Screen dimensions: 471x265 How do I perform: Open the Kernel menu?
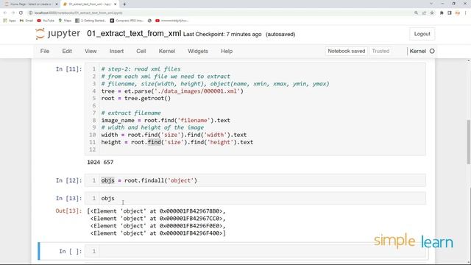click(x=167, y=51)
